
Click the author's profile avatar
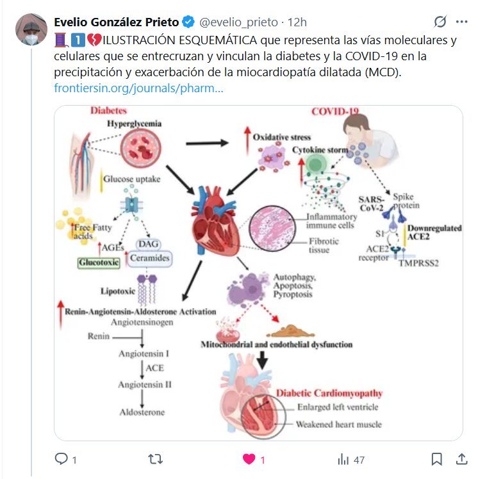(x=31, y=29)
